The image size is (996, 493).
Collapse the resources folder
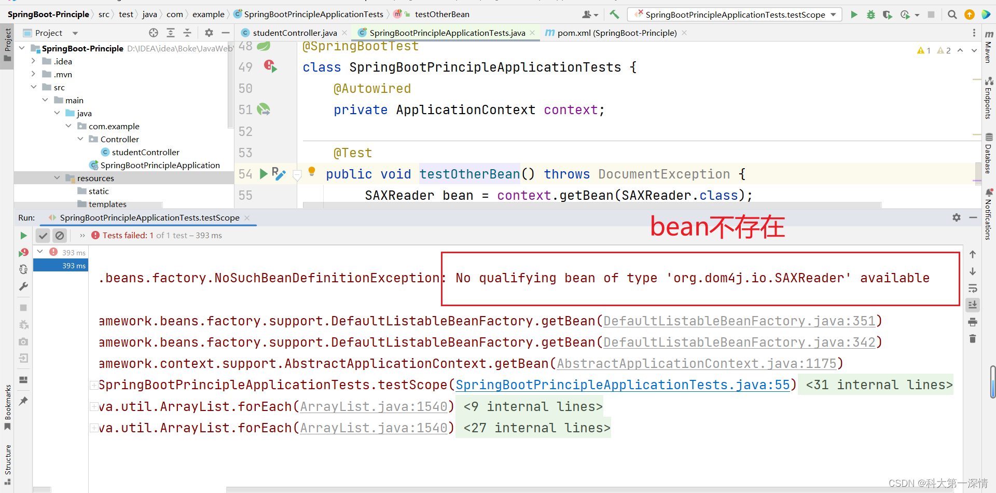click(x=57, y=178)
